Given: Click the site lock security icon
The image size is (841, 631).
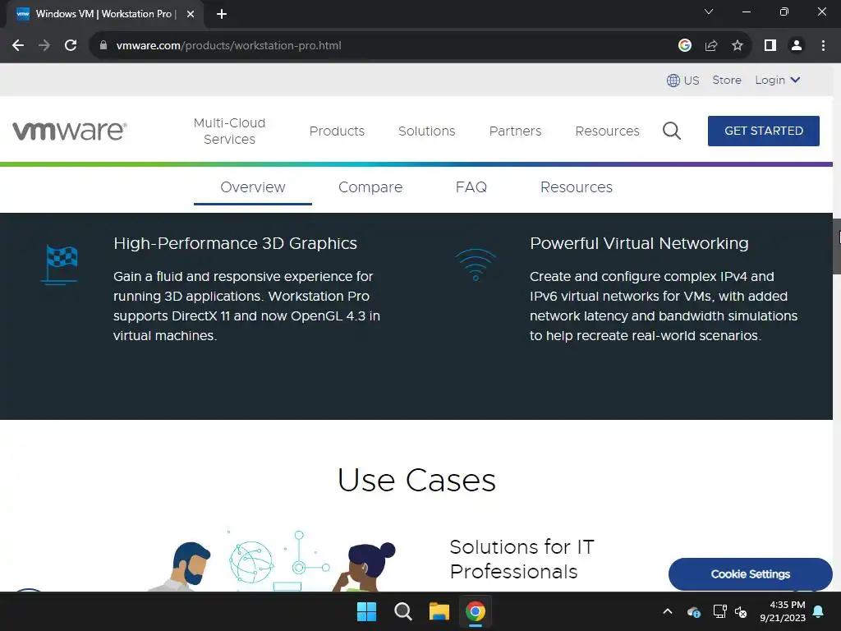Looking at the screenshot, I should click(103, 46).
